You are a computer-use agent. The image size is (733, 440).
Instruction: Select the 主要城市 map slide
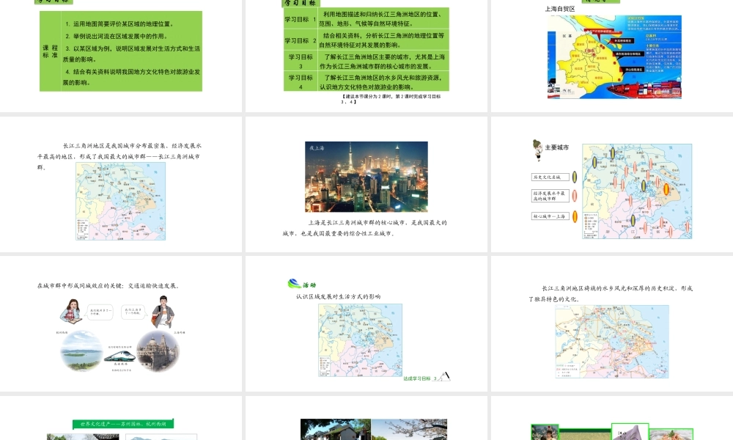(612, 184)
